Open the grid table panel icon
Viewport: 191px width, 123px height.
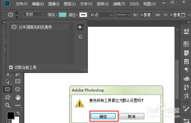coord(186,44)
